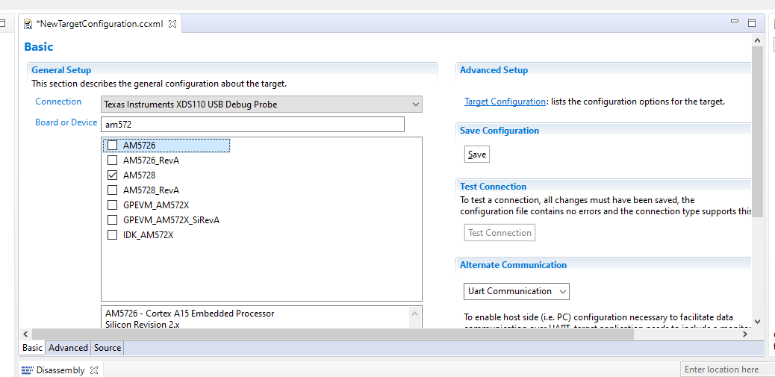Close the NewTargetConfiguration.ccxml tab
The height and width of the screenshot is (377, 775).
click(x=172, y=24)
